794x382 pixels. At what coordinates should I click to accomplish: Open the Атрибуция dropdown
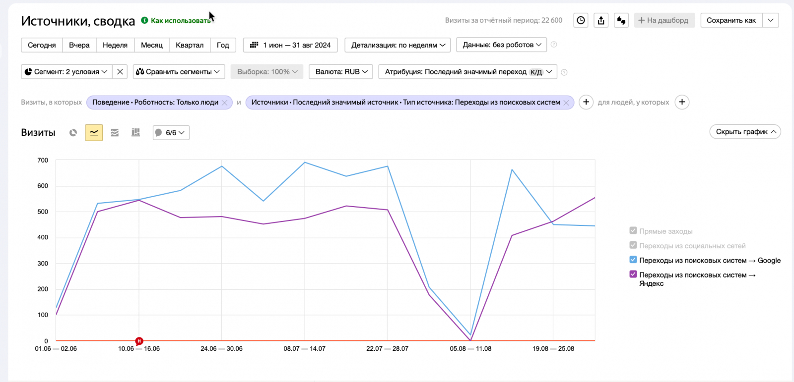pos(468,72)
